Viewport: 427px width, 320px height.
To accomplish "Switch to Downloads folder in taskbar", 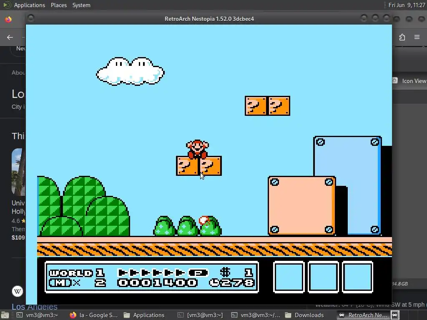I will click(304, 315).
